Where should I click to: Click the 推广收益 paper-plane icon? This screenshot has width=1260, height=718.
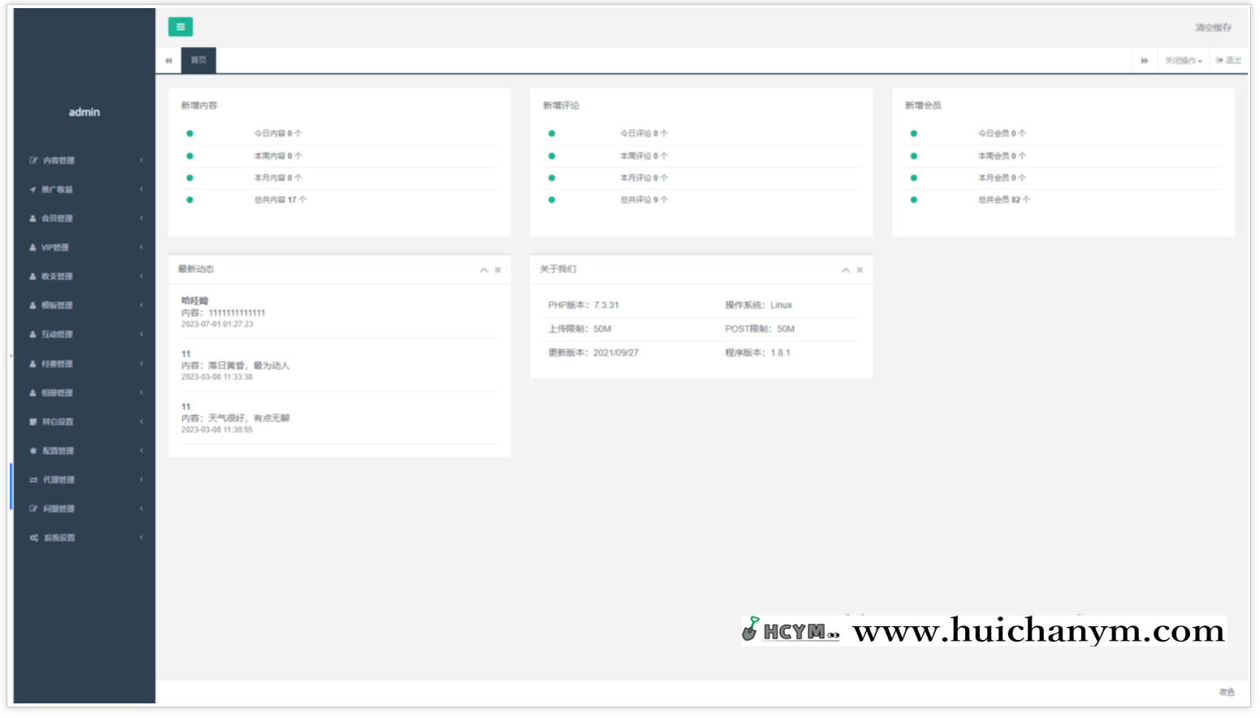33,190
